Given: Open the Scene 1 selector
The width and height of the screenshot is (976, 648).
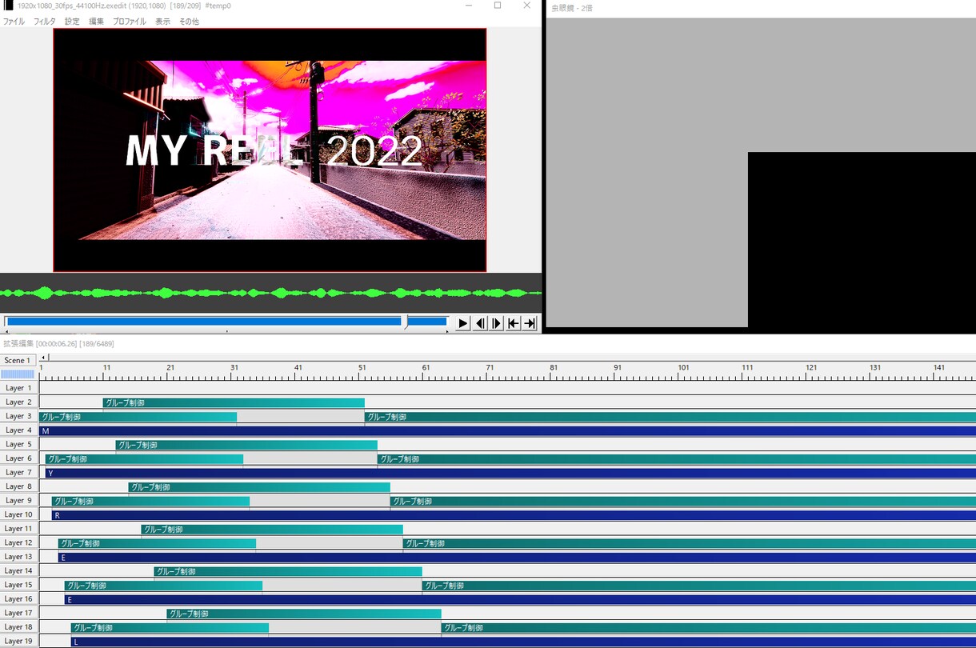Looking at the screenshot, I should (18, 360).
